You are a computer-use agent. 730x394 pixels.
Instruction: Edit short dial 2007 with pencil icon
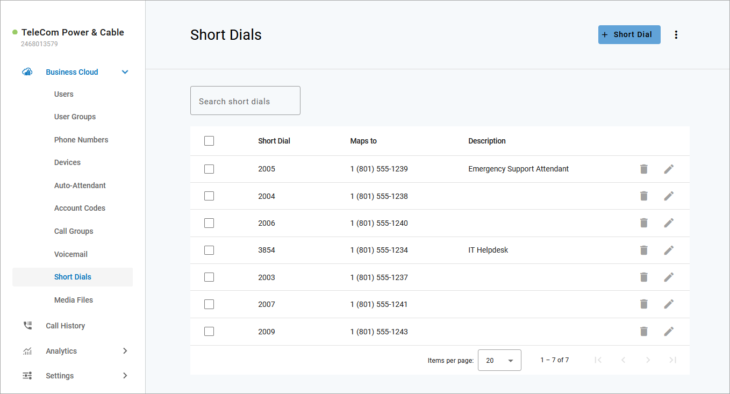(x=669, y=304)
